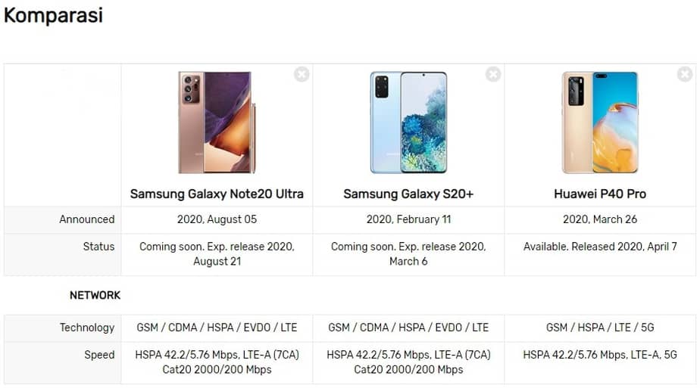Viewport: 700px width, 388px height.
Task: Click the Samsung Galaxy S20+ name
Action: (408, 194)
